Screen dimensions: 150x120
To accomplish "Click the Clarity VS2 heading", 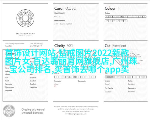I will [x=64, y=46].
